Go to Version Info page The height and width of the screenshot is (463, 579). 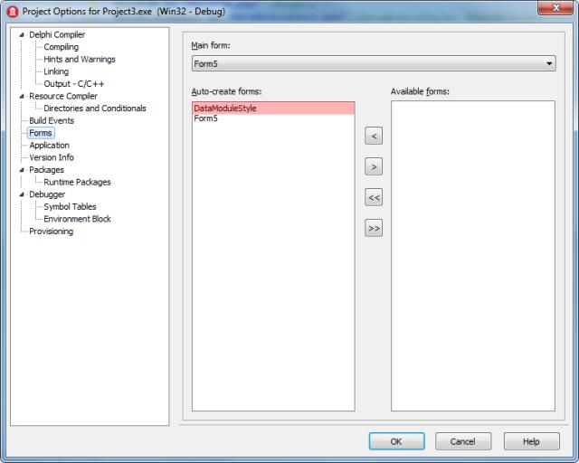coord(52,157)
